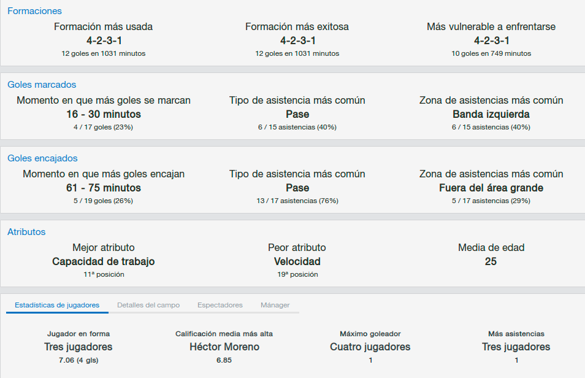The width and height of the screenshot is (585, 378).
Task: Click the Fuera del área grande statistic
Action: coord(491,188)
